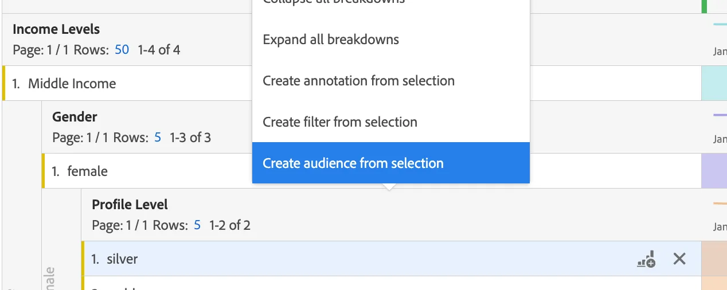Click the Gender breakdown header
The height and width of the screenshot is (290, 727).
tap(75, 117)
